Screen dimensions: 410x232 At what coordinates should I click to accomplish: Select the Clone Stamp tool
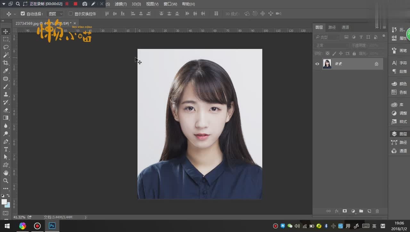tap(6, 94)
